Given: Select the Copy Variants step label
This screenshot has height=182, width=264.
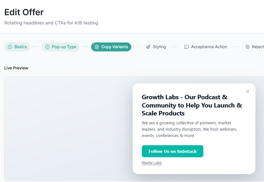Looking at the screenshot, I should tap(115, 47).
